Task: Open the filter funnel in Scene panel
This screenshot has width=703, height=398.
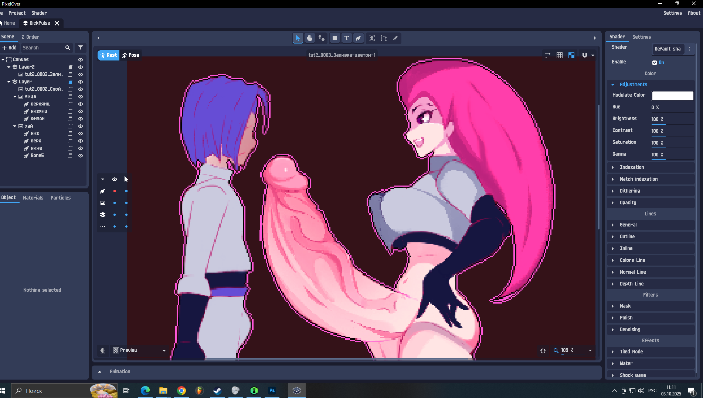Action: click(x=81, y=48)
